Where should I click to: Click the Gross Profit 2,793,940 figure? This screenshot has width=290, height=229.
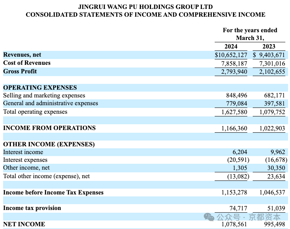pyautogui.click(x=234, y=71)
